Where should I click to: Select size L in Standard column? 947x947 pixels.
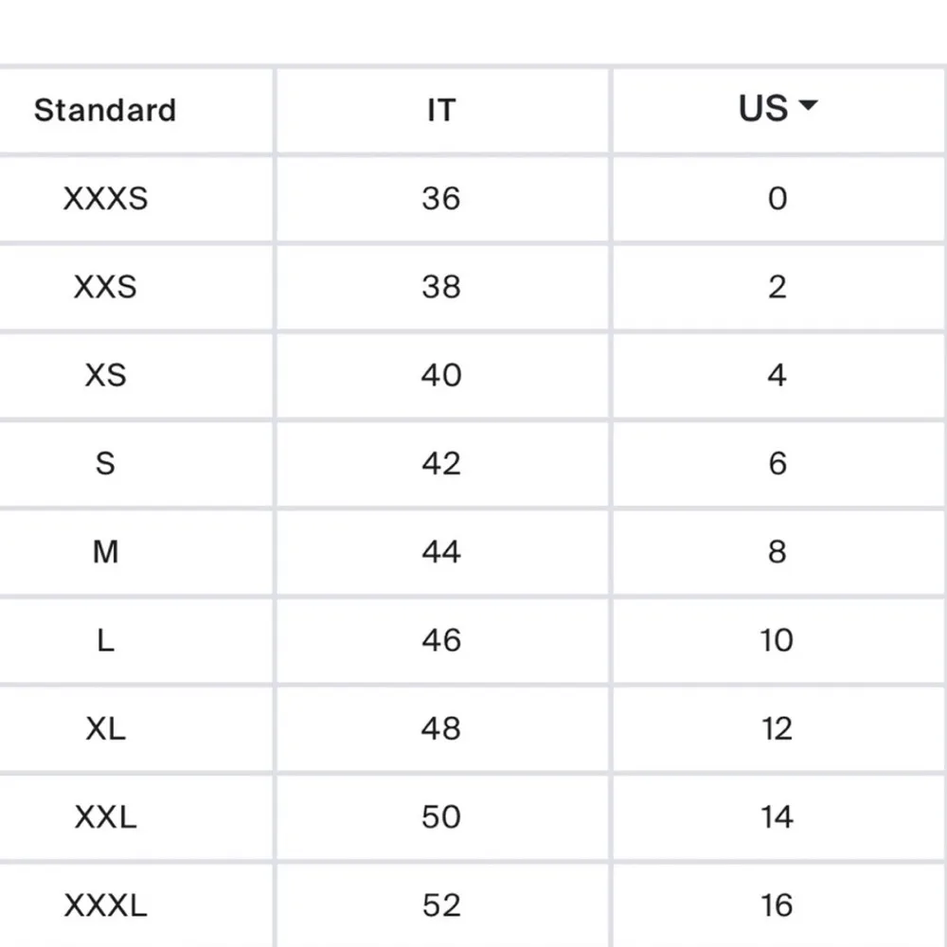click(105, 640)
